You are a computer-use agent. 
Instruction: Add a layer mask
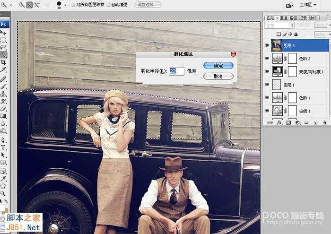(288, 122)
